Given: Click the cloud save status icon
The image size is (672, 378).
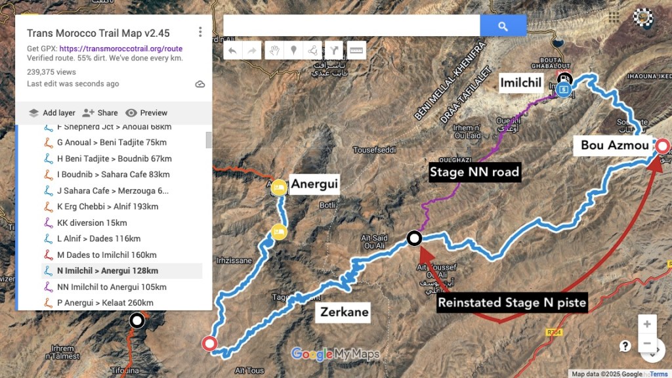Looking at the screenshot, I should click(x=200, y=83).
